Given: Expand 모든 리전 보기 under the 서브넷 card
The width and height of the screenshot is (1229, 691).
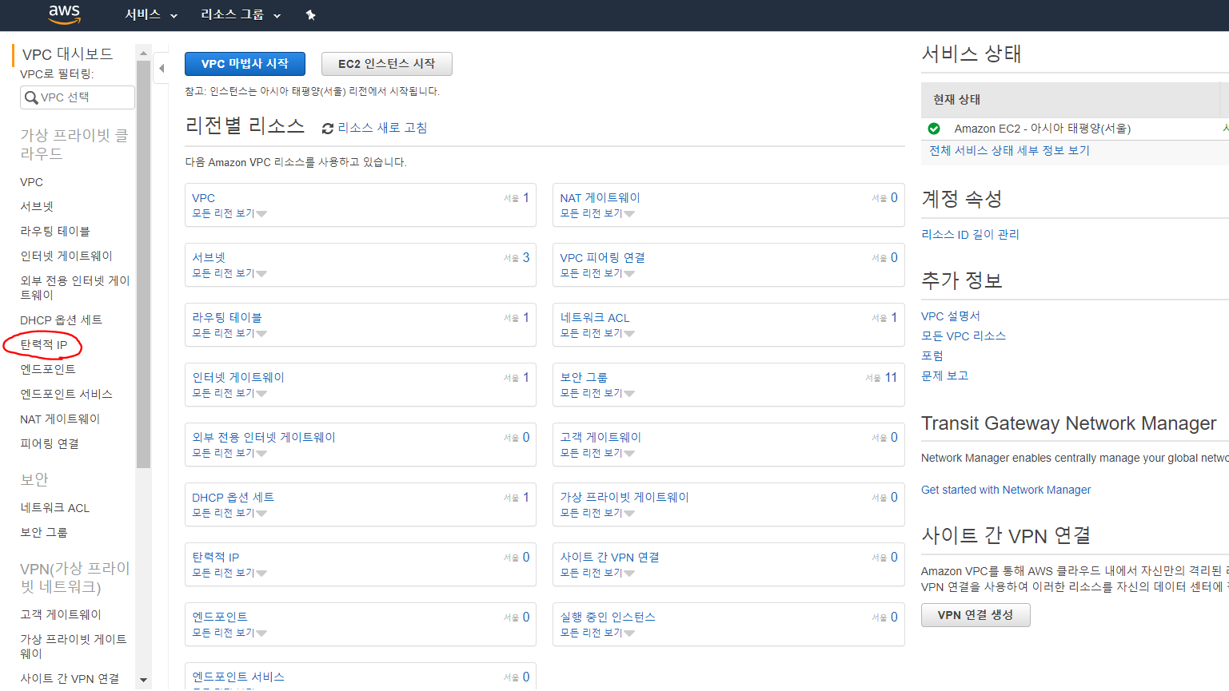Looking at the screenshot, I should click(x=229, y=273).
